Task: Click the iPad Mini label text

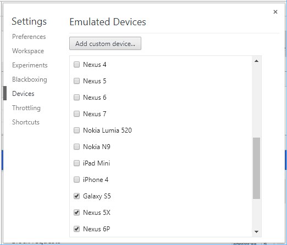Action: (x=96, y=163)
